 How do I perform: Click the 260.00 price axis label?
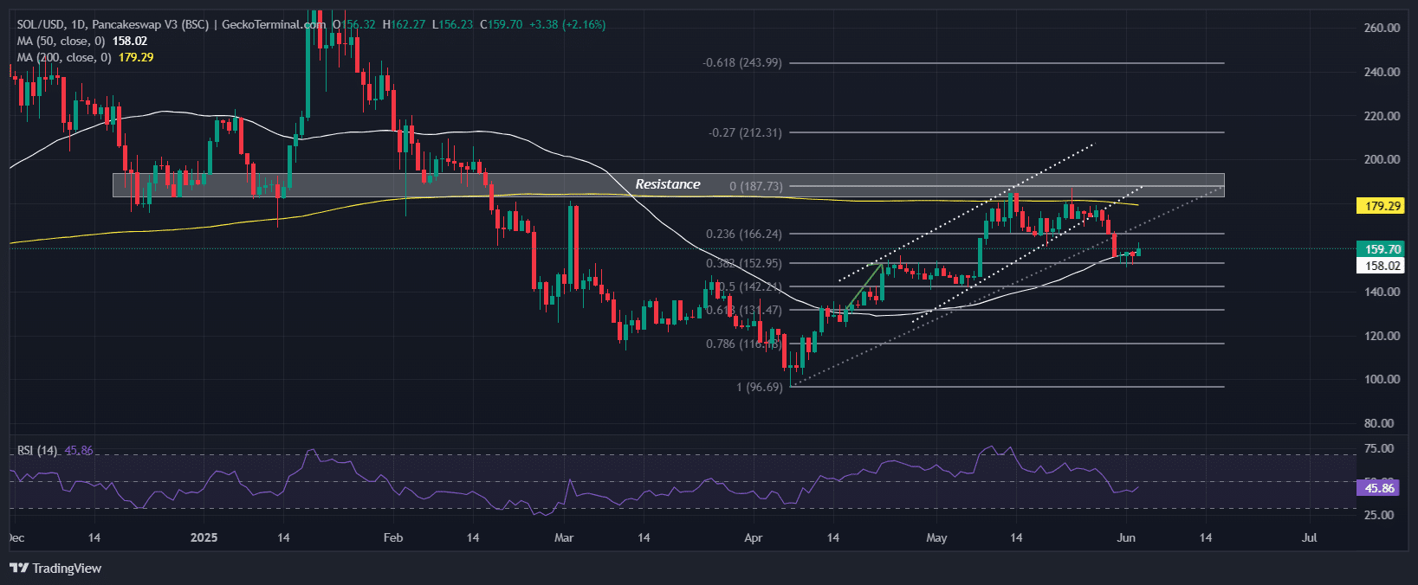coord(1382,28)
